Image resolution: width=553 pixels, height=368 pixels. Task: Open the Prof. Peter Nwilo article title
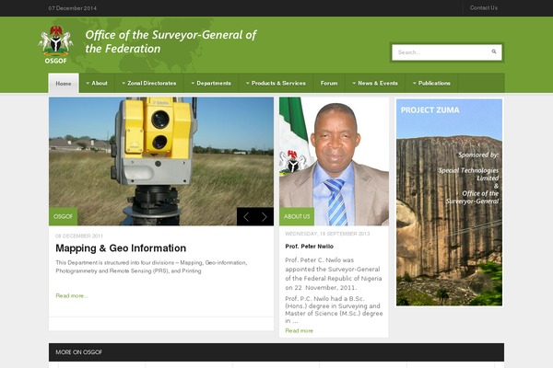pos(310,247)
